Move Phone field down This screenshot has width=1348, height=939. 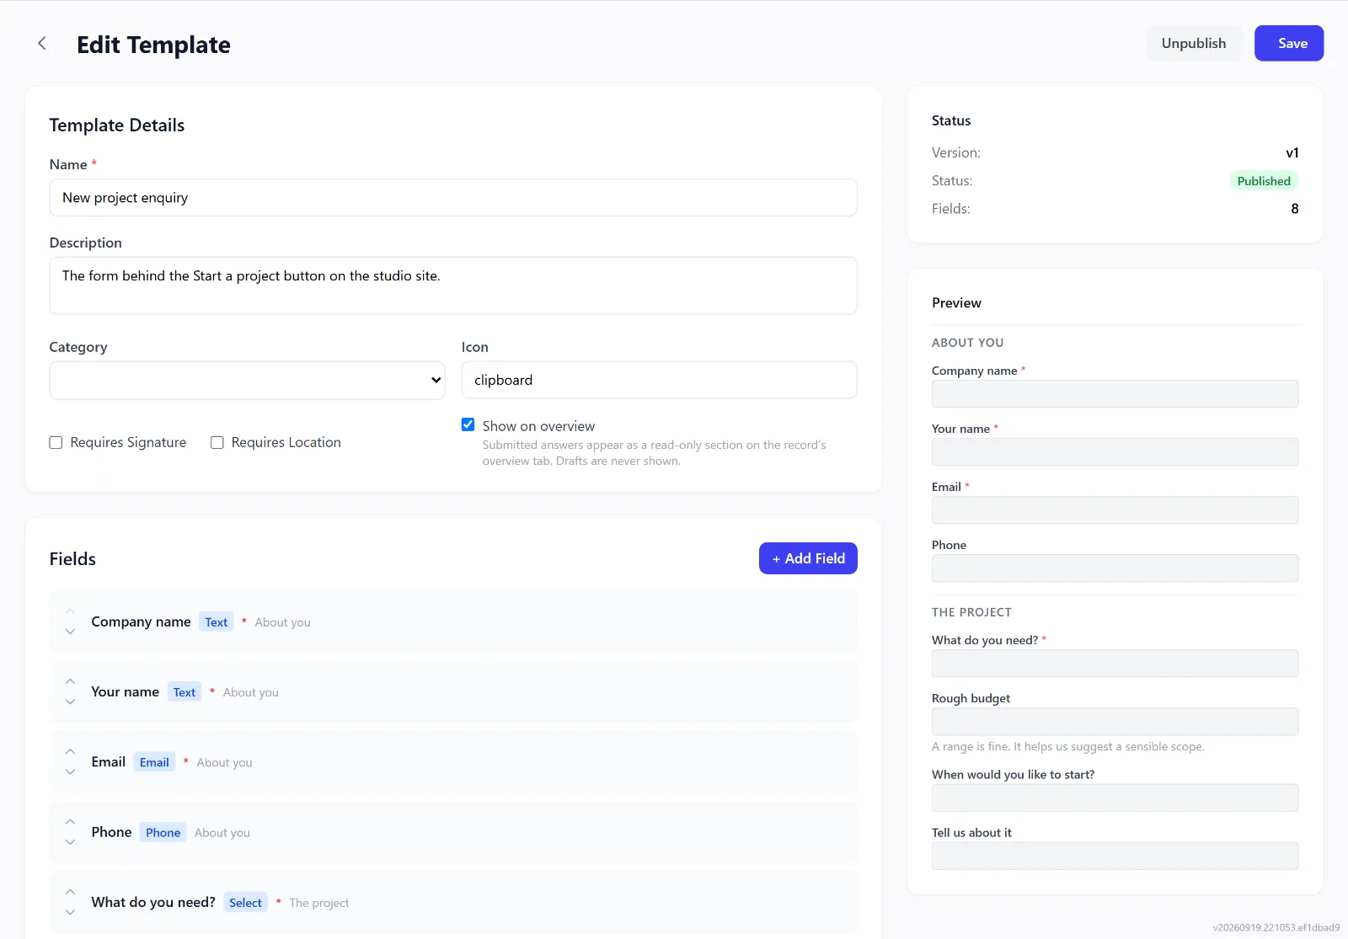click(71, 842)
